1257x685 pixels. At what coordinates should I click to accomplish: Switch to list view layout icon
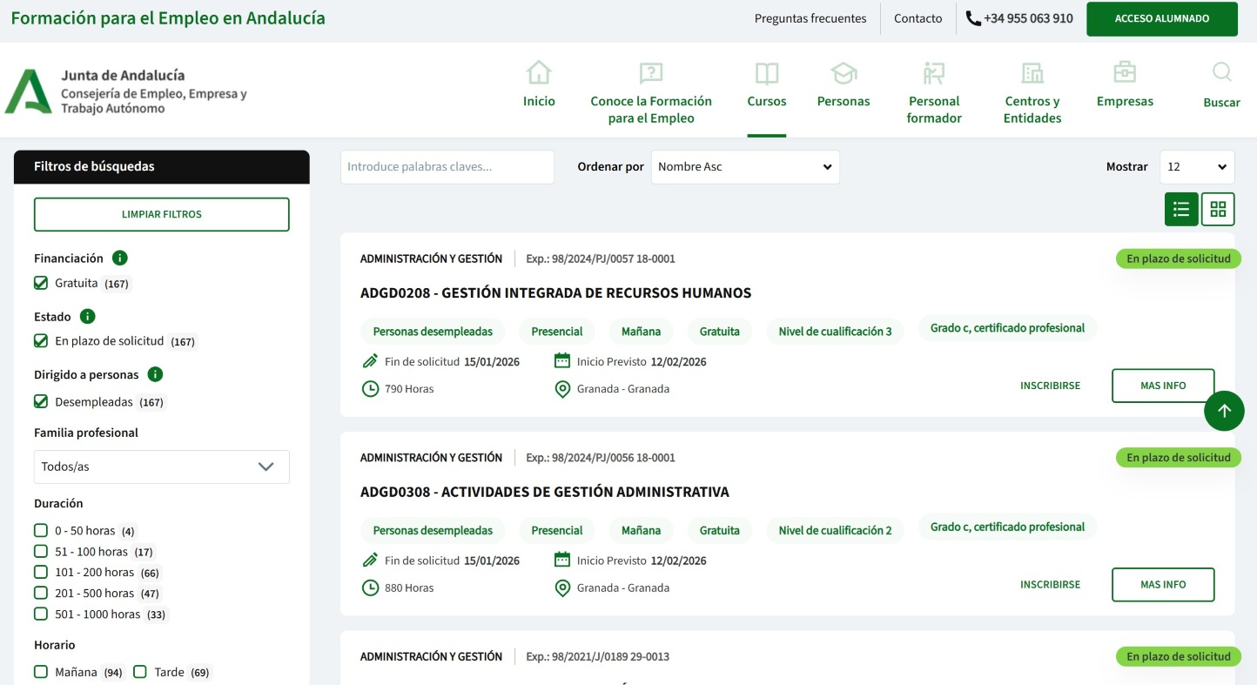(x=1181, y=209)
